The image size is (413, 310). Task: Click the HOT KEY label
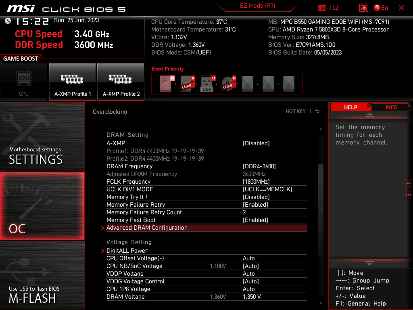[296, 111]
